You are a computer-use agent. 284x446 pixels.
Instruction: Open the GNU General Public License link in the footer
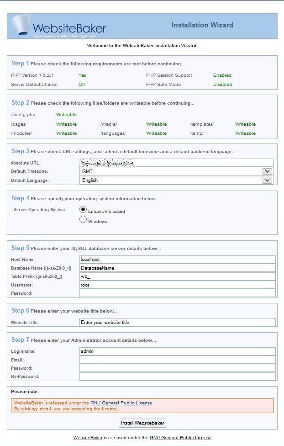point(180,437)
